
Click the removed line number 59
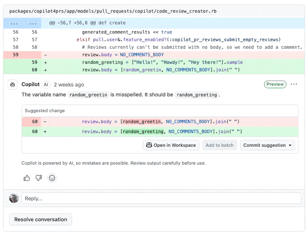point(15,55)
